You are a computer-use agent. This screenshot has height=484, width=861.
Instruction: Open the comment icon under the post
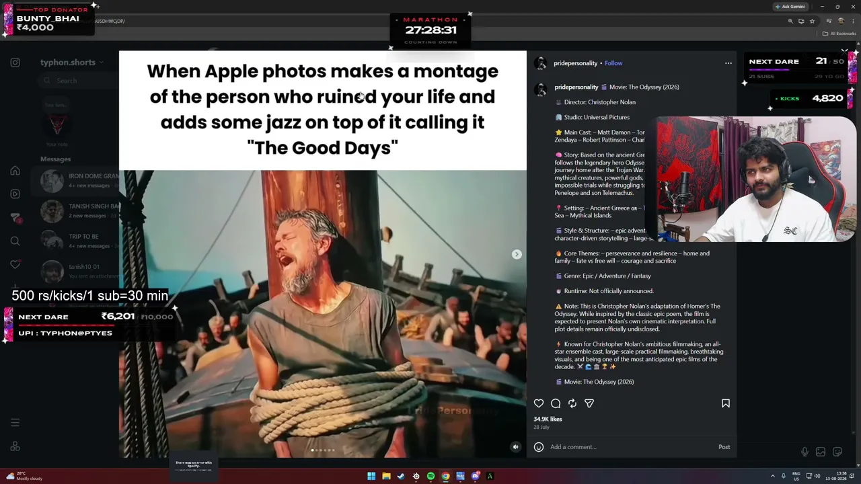[x=556, y=403]
